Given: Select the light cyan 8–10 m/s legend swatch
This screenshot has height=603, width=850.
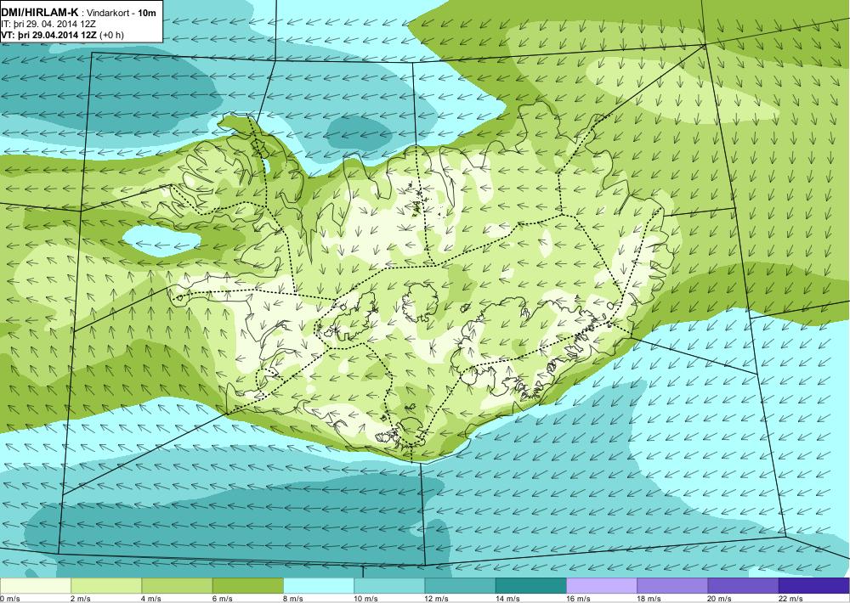Looking at the screenshot, I should point(319,586).
